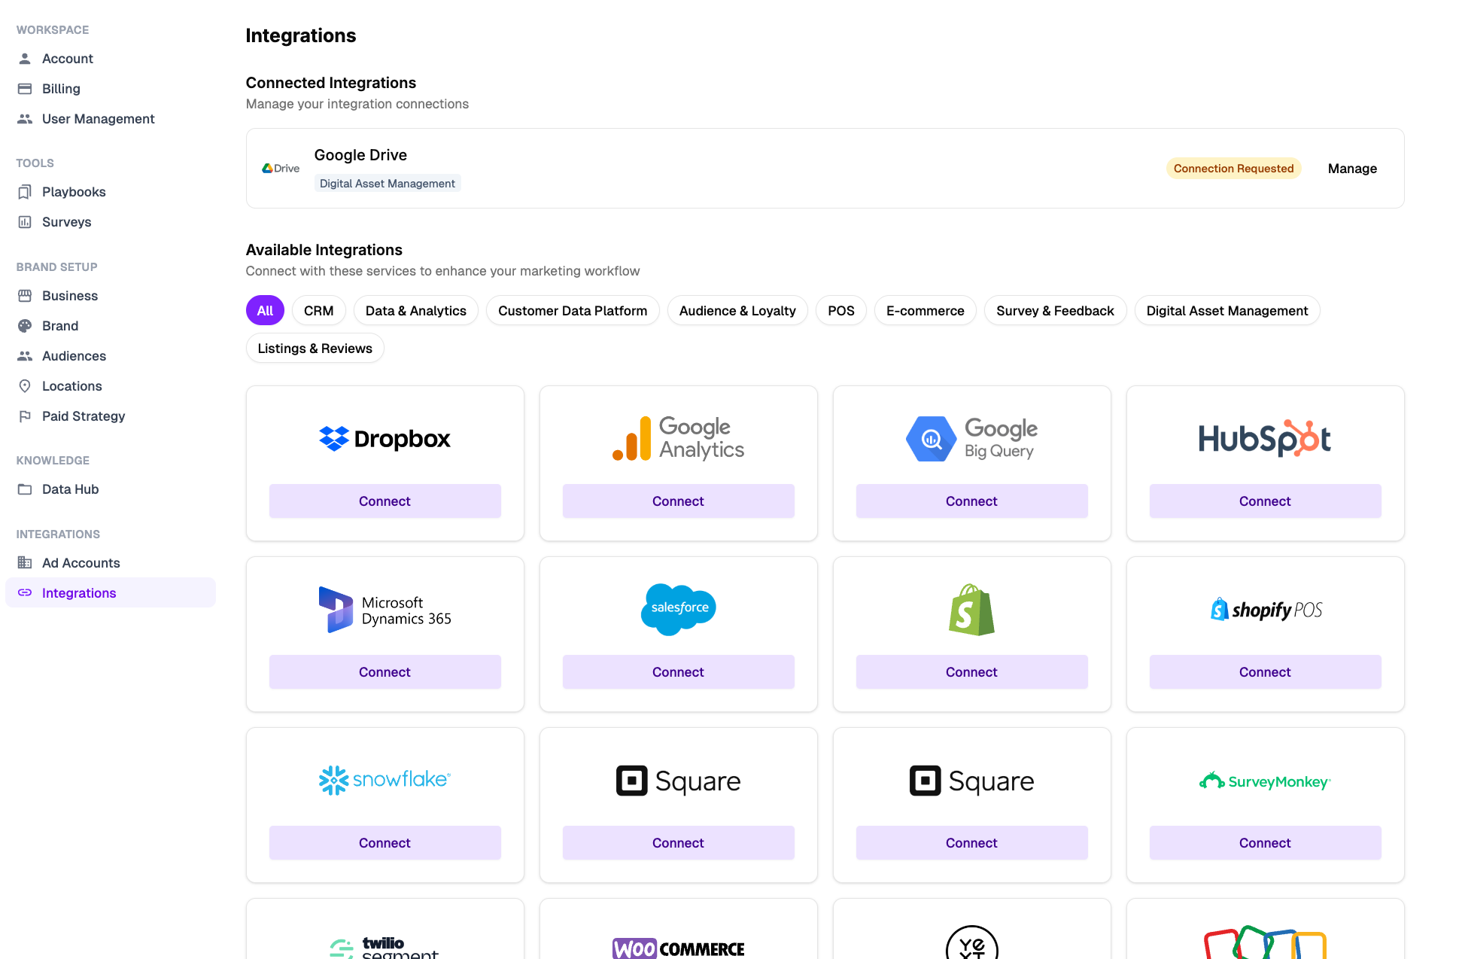Click the Ad Accounts building icon
Viewport: 1459px width, 959px height.
tap(25, 563)
